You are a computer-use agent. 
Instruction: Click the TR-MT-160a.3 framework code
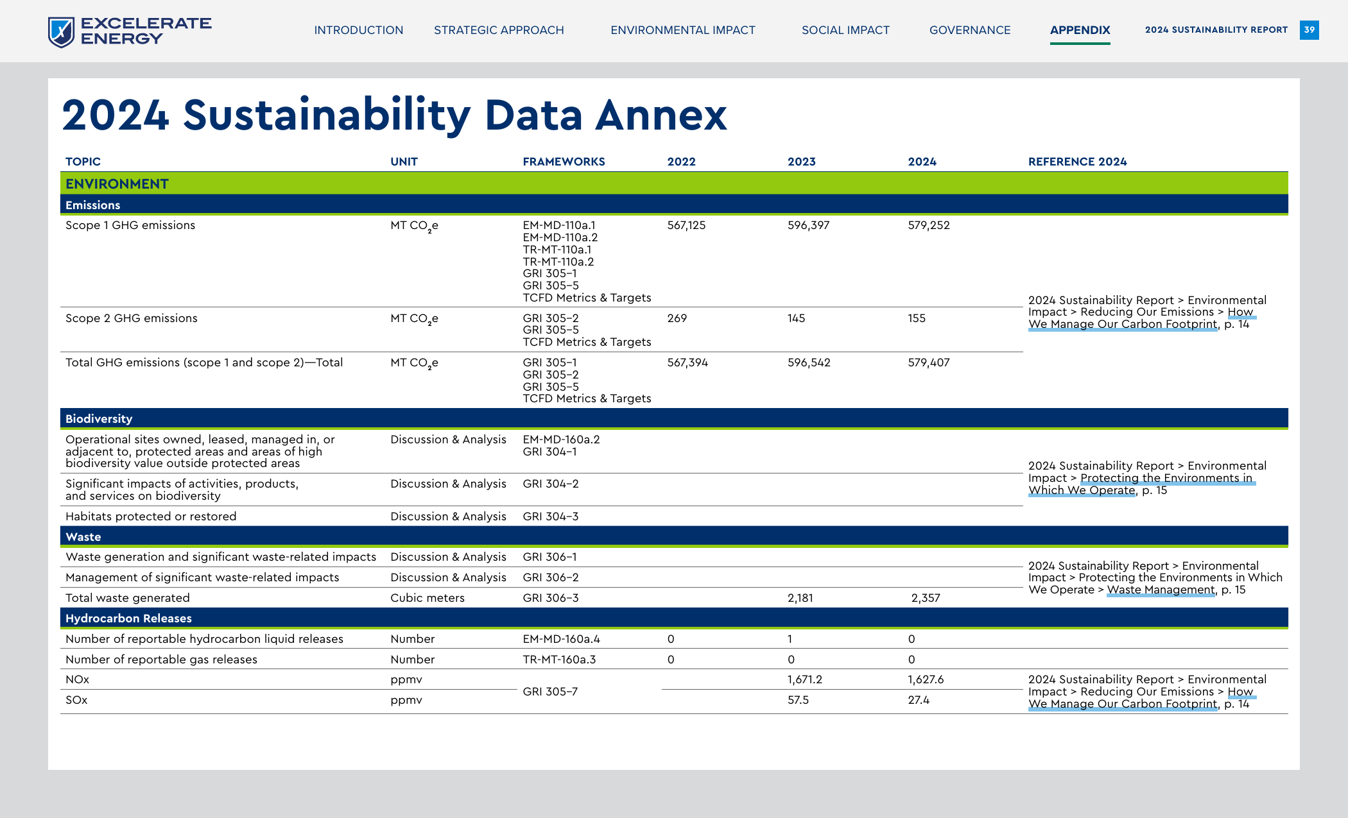(x=559, y=660)
